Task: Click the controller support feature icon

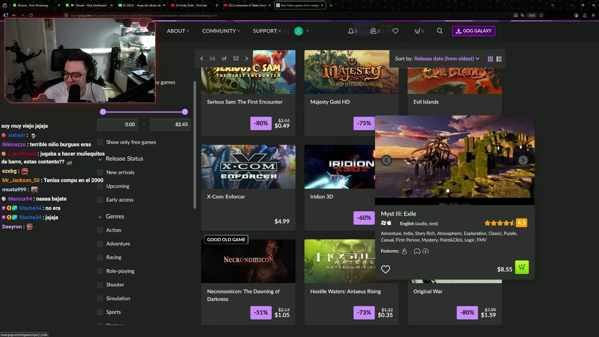Action: 417,251
